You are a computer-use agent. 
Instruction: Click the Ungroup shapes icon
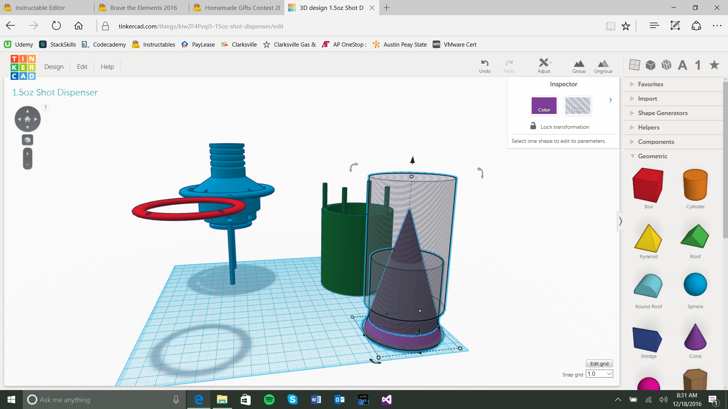pos(603,66)
